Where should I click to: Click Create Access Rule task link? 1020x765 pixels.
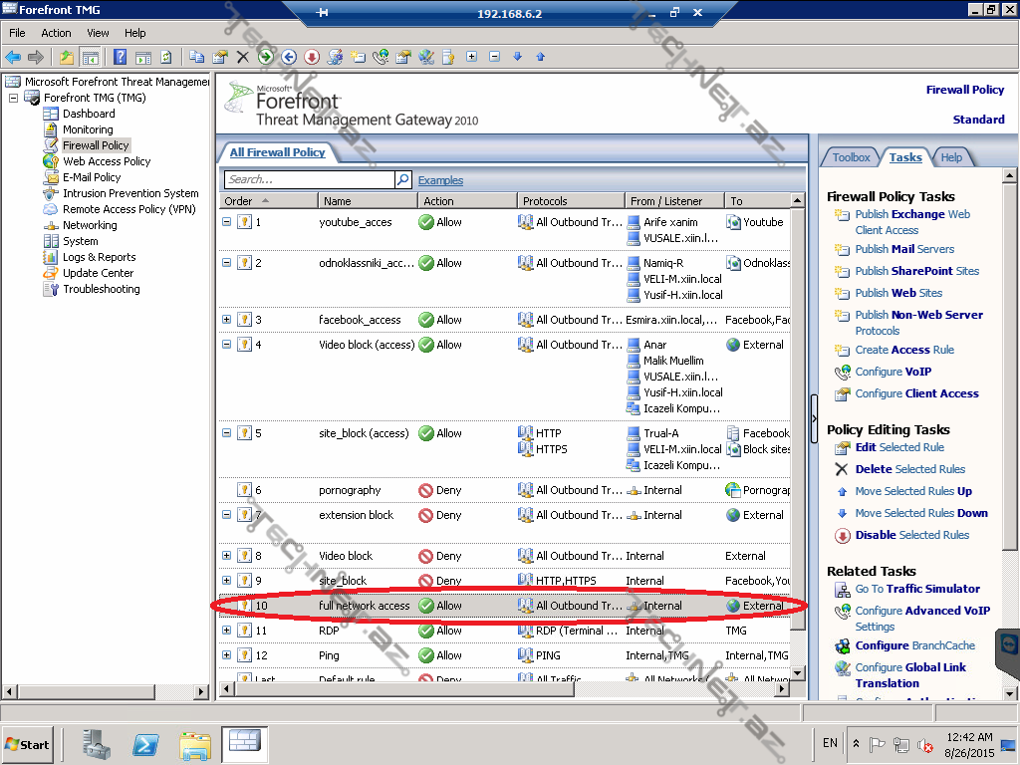click(903, 350)
